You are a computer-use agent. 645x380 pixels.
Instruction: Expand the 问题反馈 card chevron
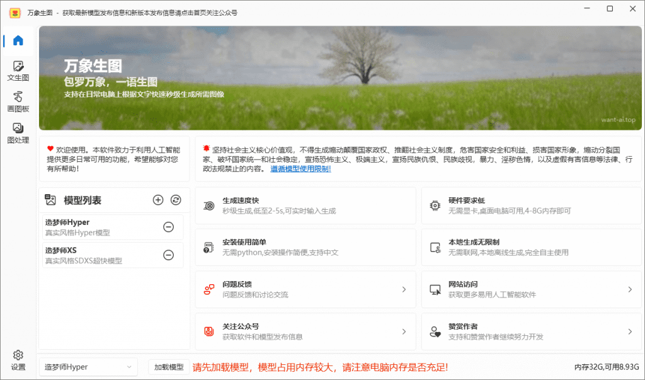coord(403,289)
